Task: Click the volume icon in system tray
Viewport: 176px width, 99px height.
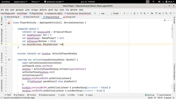Action: point(159,2)
